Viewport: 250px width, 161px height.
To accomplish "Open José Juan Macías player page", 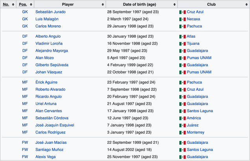I will pos(50,143).
